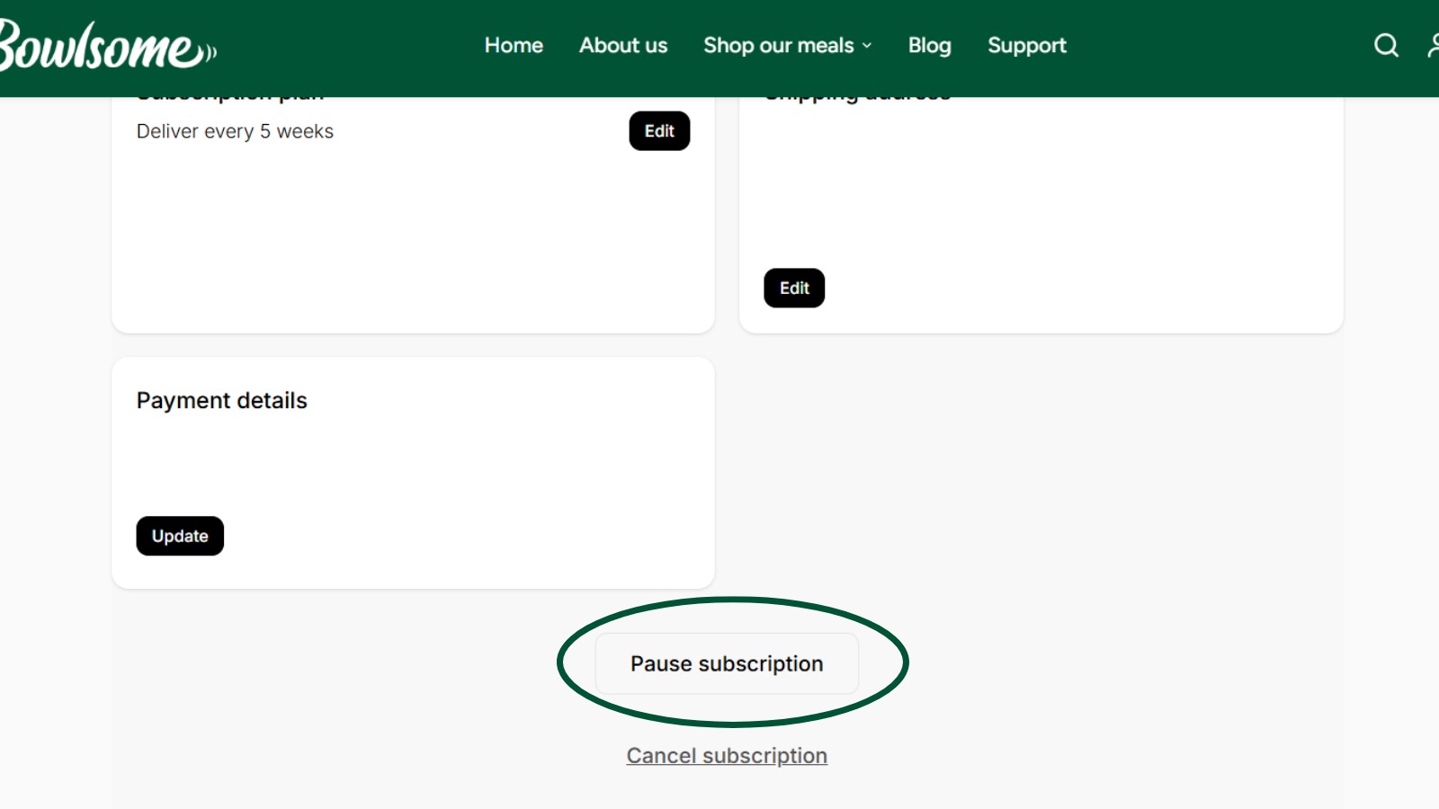Click the Bowlsome logo

coord(106,47)
